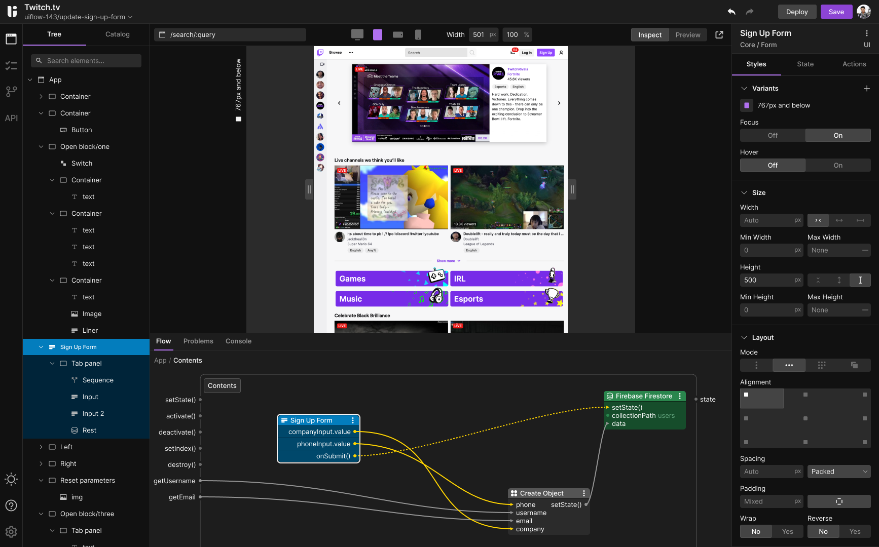Click App in the flow breadcrumb

[160, 360]
